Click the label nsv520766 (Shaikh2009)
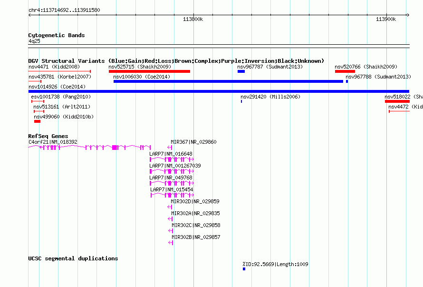The image size is (423, 287). [366, 67]
